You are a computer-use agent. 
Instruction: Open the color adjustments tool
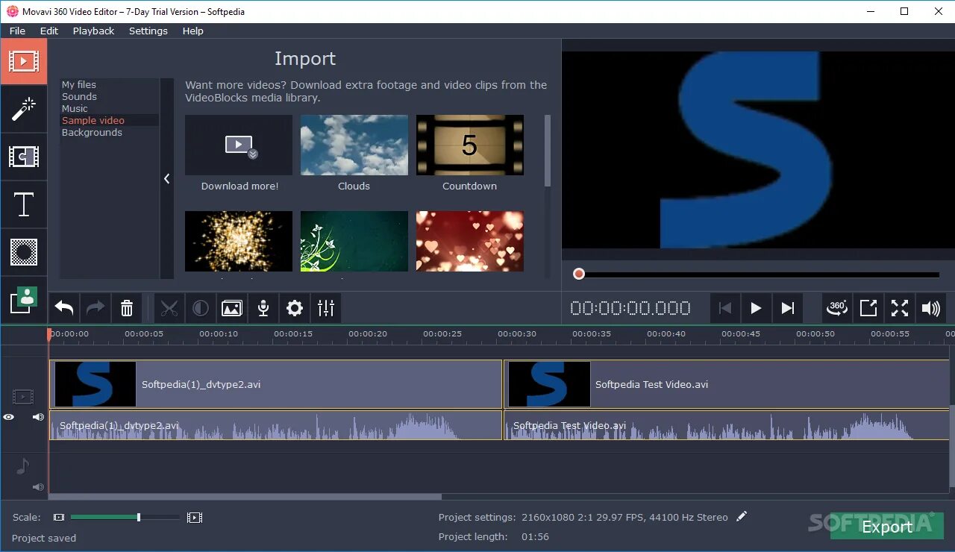point(201,308)
